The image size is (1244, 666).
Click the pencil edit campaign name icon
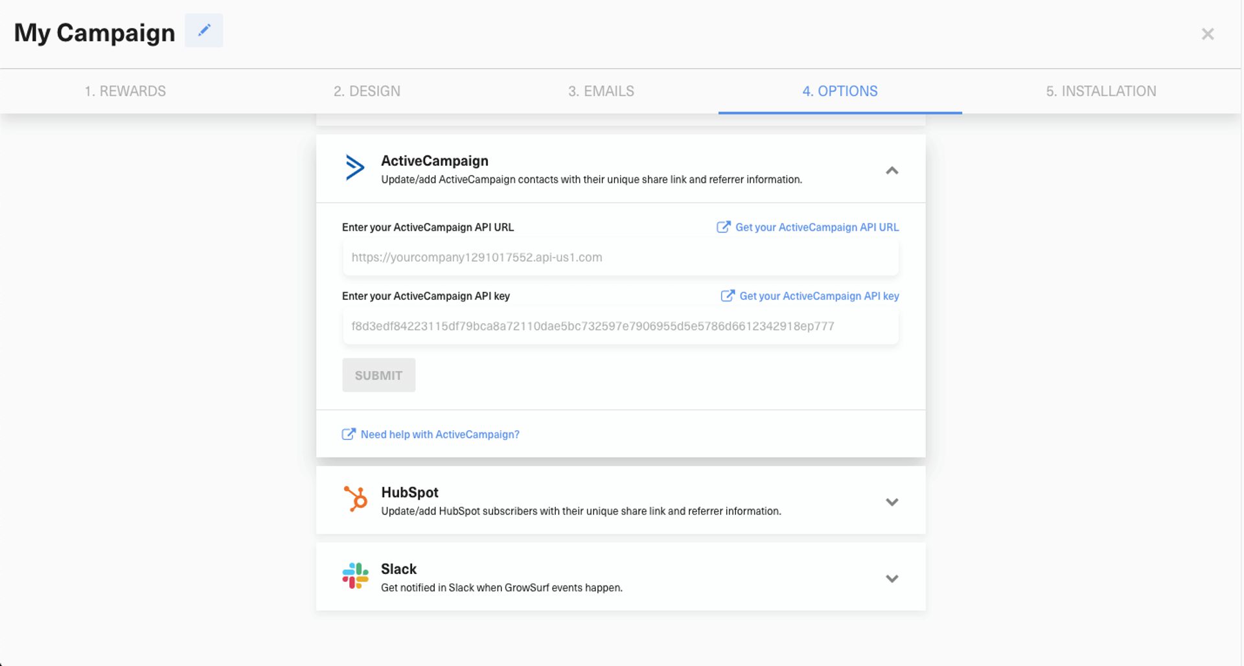pos(204,30)
